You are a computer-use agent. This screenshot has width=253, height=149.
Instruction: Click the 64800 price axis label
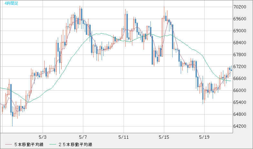coord(240,114)
